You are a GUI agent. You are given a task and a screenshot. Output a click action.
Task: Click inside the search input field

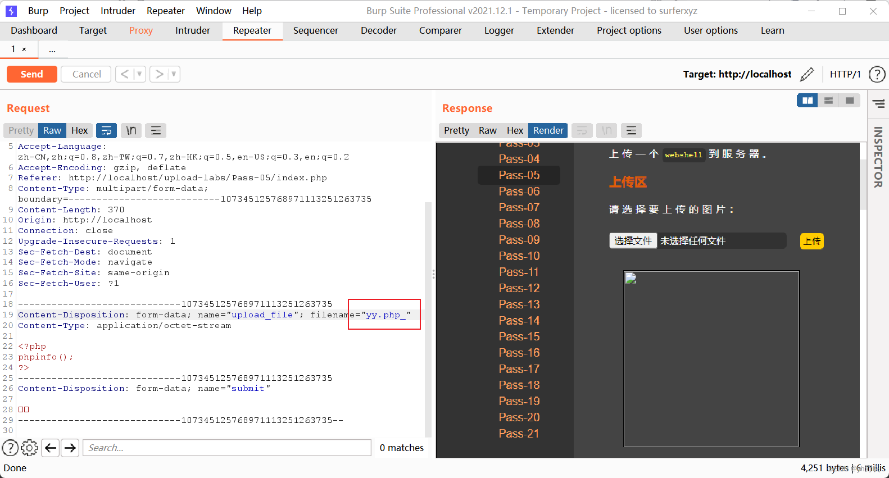coord(227,448)
